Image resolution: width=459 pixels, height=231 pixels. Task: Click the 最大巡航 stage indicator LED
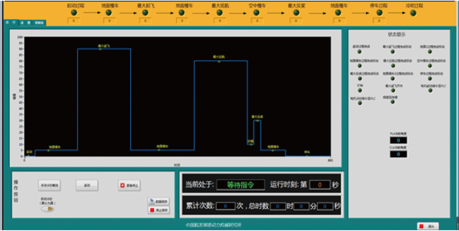(x=219, y=13)
